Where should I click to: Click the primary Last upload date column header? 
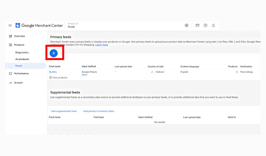point(123,66)
